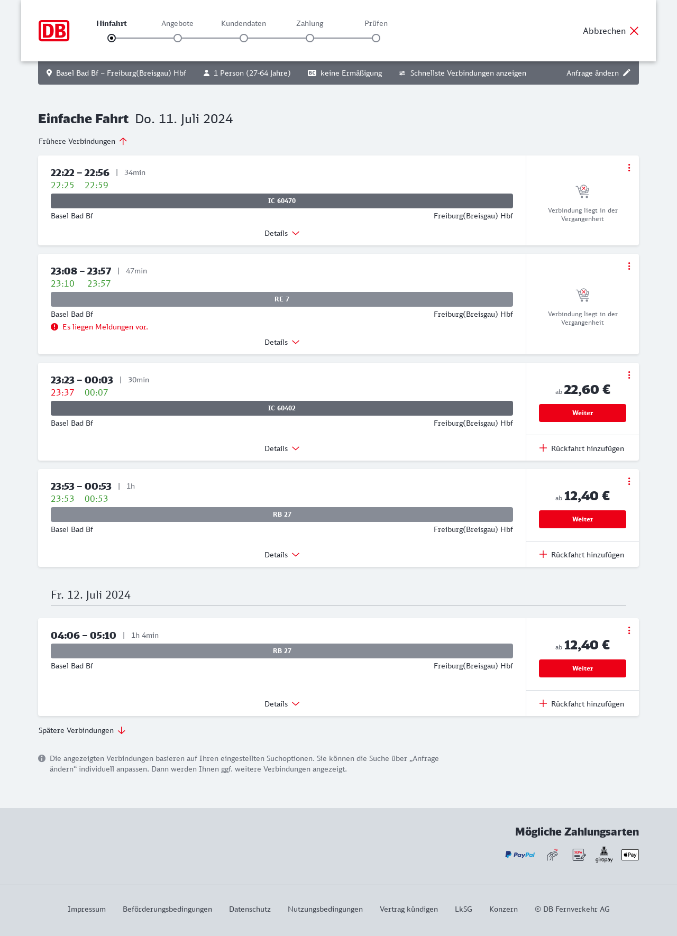The width and height of the screenshot is (677, 936).
Task: Add Rückfahrt for the 04:06 connection
Action: [582, 704]
